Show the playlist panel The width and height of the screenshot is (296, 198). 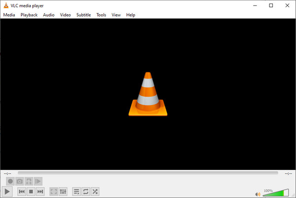point(76,191)
